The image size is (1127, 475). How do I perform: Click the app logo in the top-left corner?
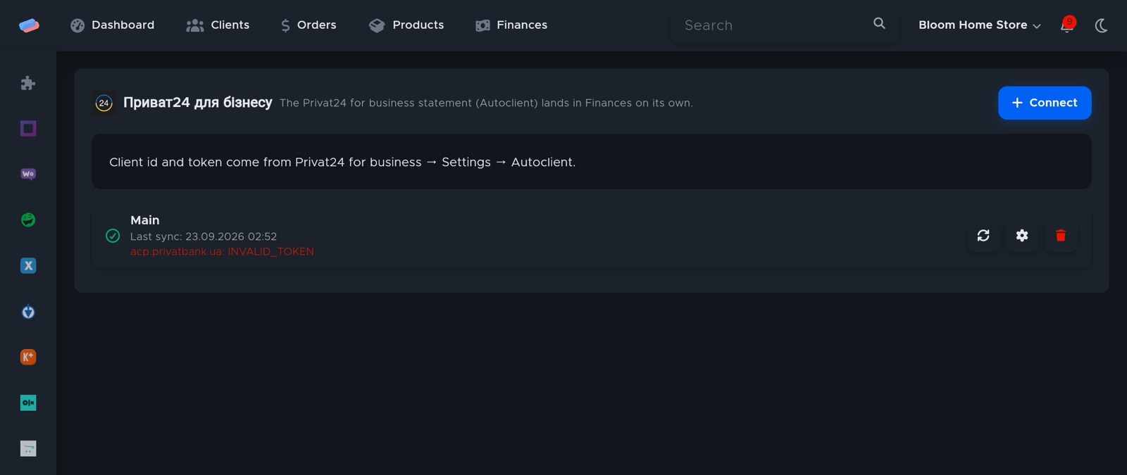pos(29,25)
